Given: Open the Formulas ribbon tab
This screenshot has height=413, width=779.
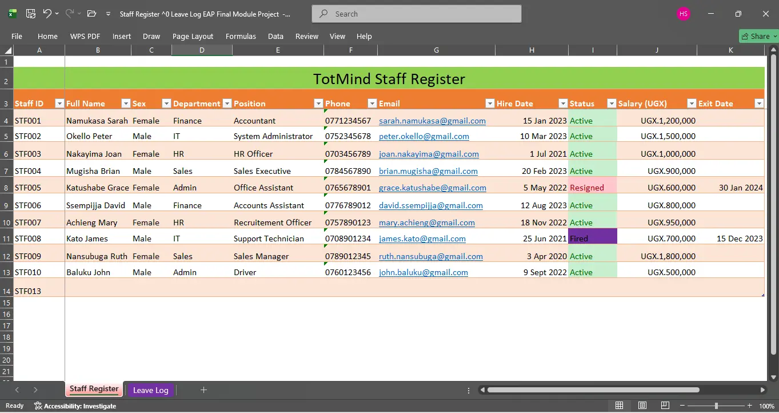Looking at the screenshot, I should click(241, 36).
